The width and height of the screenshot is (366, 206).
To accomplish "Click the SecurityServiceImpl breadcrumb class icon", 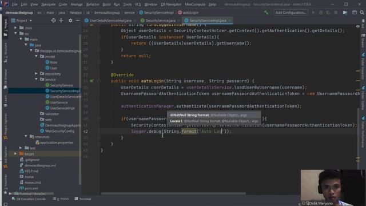I will pyautogui.click(x=141, y=13).
